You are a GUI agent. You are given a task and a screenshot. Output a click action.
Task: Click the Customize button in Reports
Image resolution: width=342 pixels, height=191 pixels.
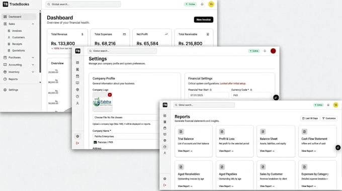(329, 119)
